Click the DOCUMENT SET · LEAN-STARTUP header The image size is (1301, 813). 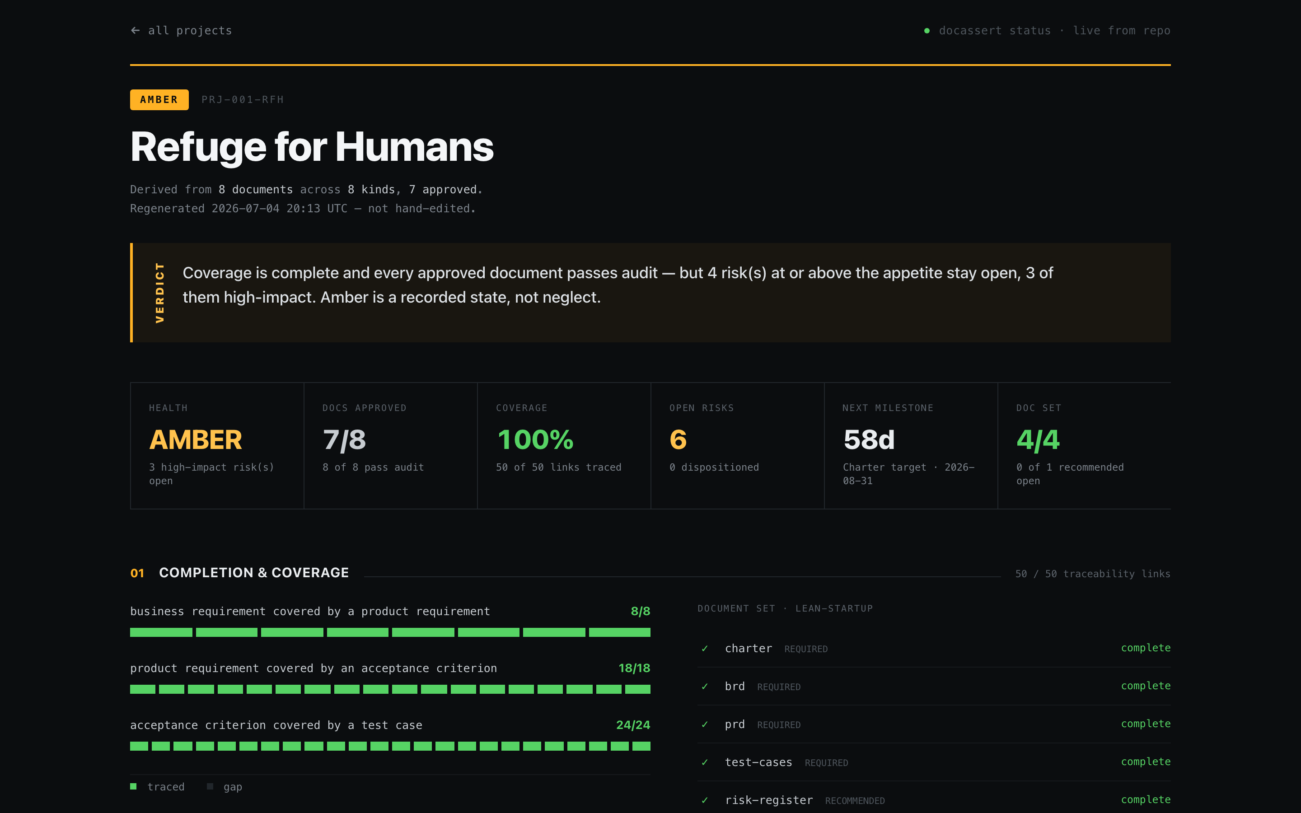[x=785, y=609]
